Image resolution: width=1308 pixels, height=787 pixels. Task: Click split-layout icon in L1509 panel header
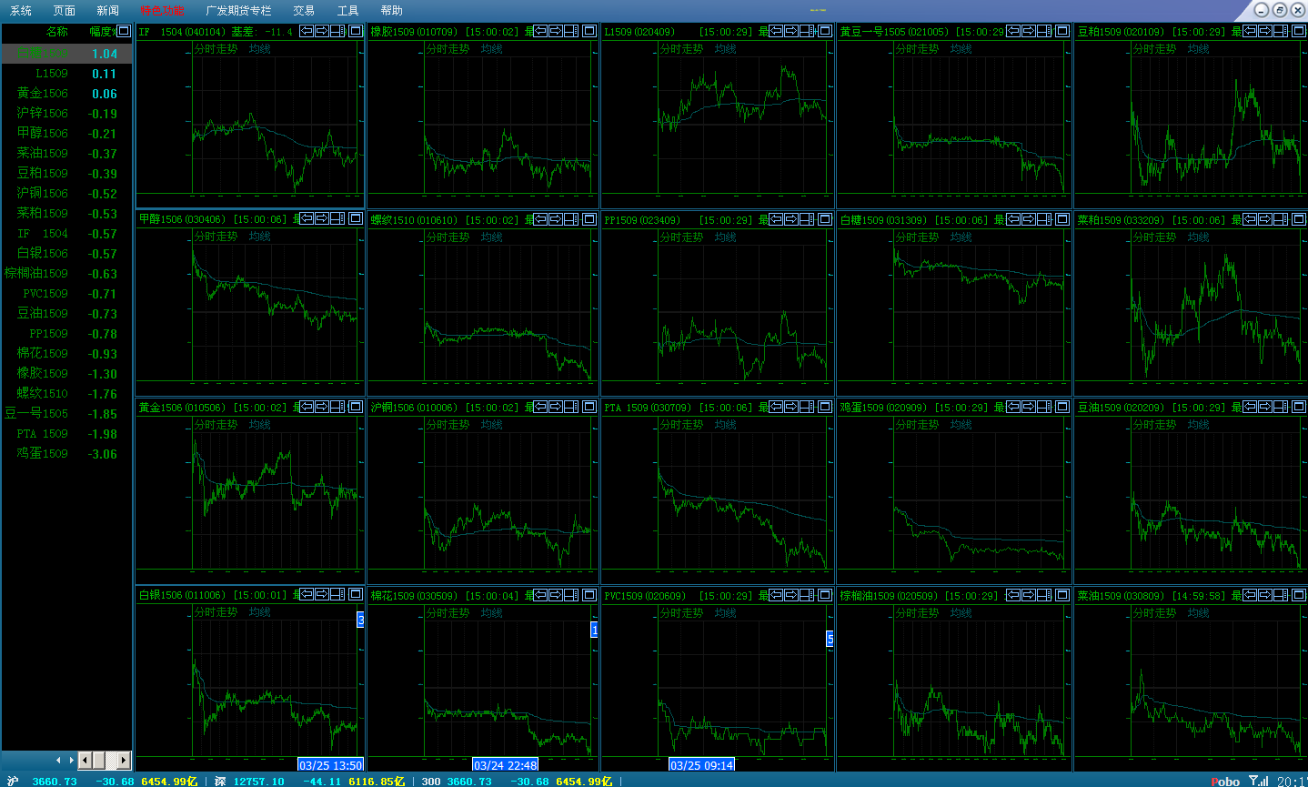click(806, 31)
